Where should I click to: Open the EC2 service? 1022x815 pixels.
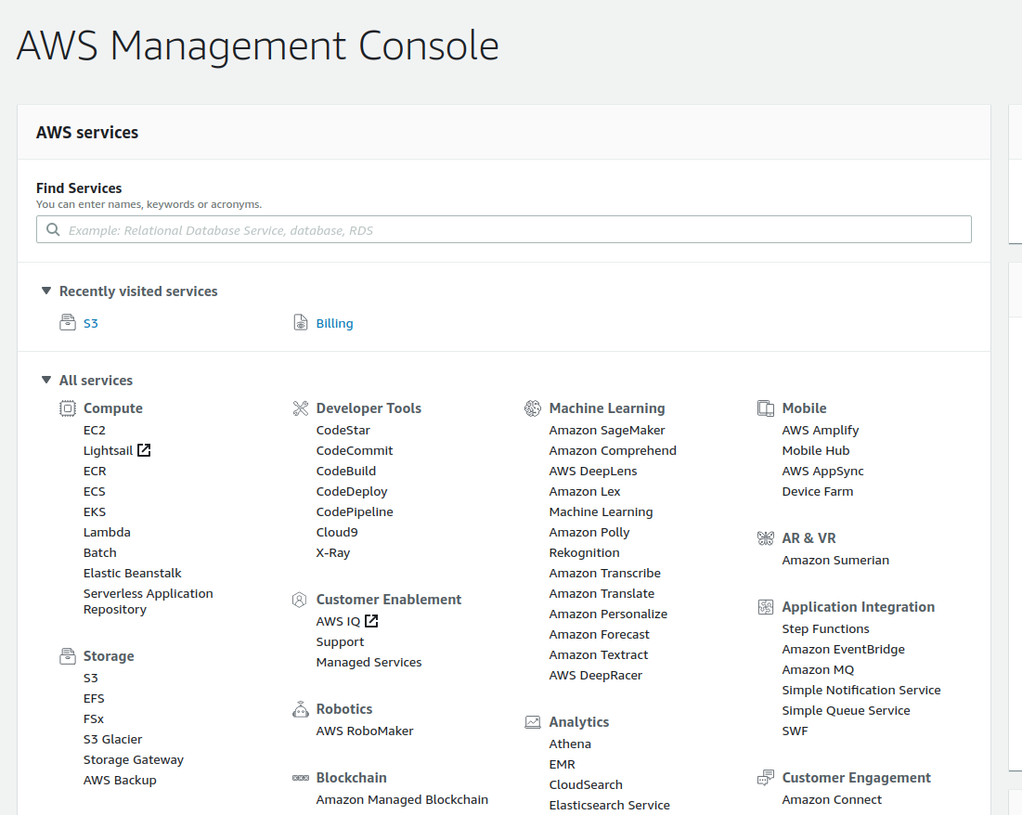(x=95, y=431)
